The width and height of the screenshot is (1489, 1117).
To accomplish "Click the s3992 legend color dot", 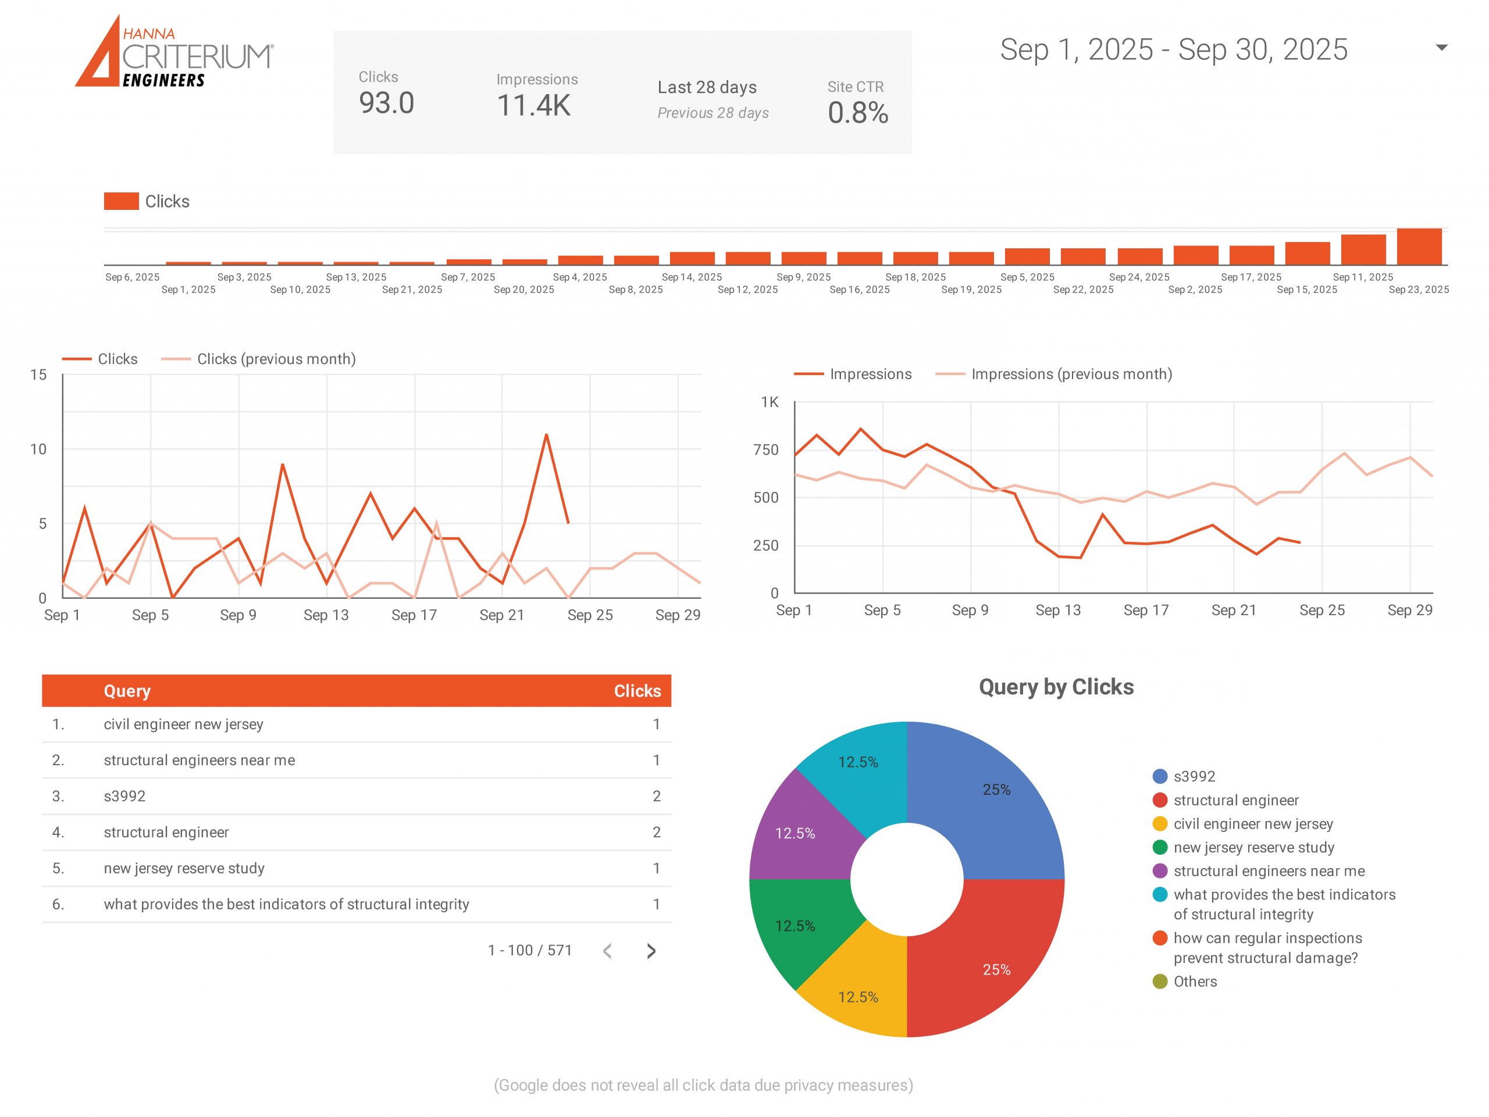I will [1159, 776].
